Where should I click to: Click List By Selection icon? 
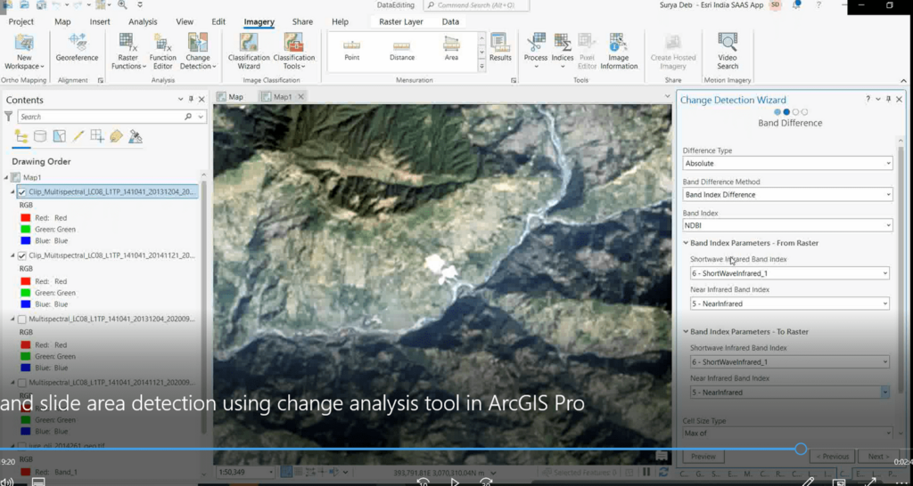[x=59, y=136]
